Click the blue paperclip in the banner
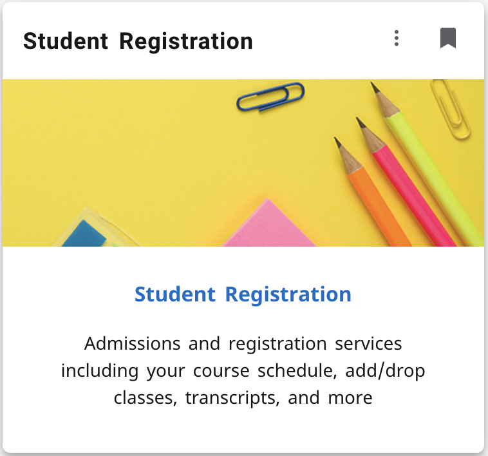 270,97
